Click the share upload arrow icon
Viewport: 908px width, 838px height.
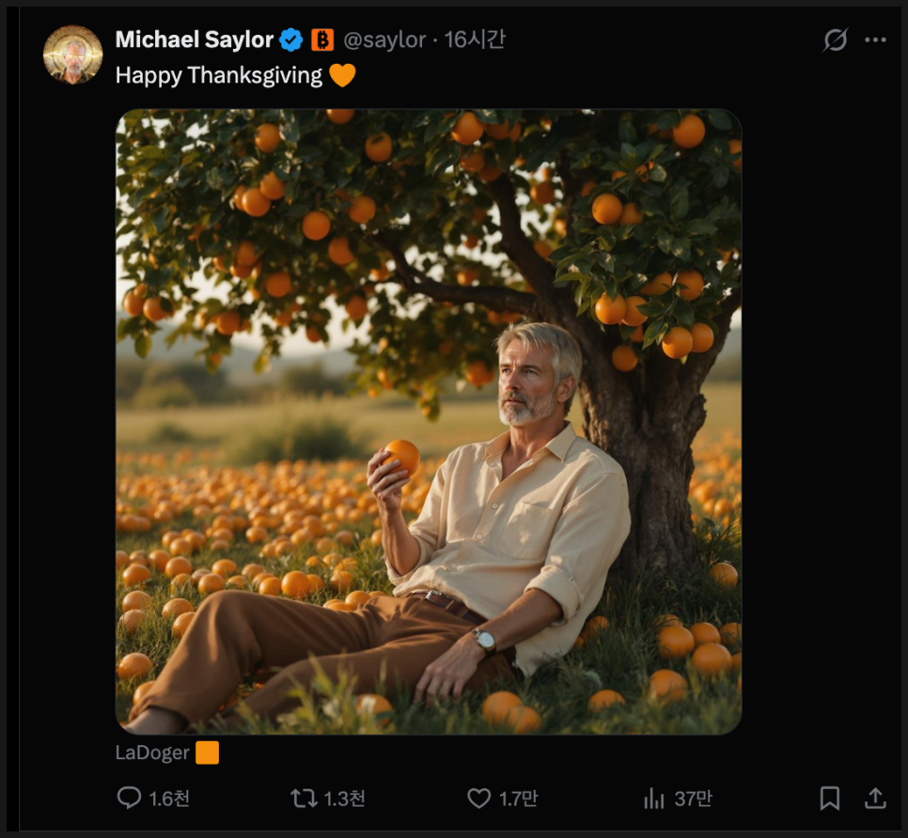875,799
